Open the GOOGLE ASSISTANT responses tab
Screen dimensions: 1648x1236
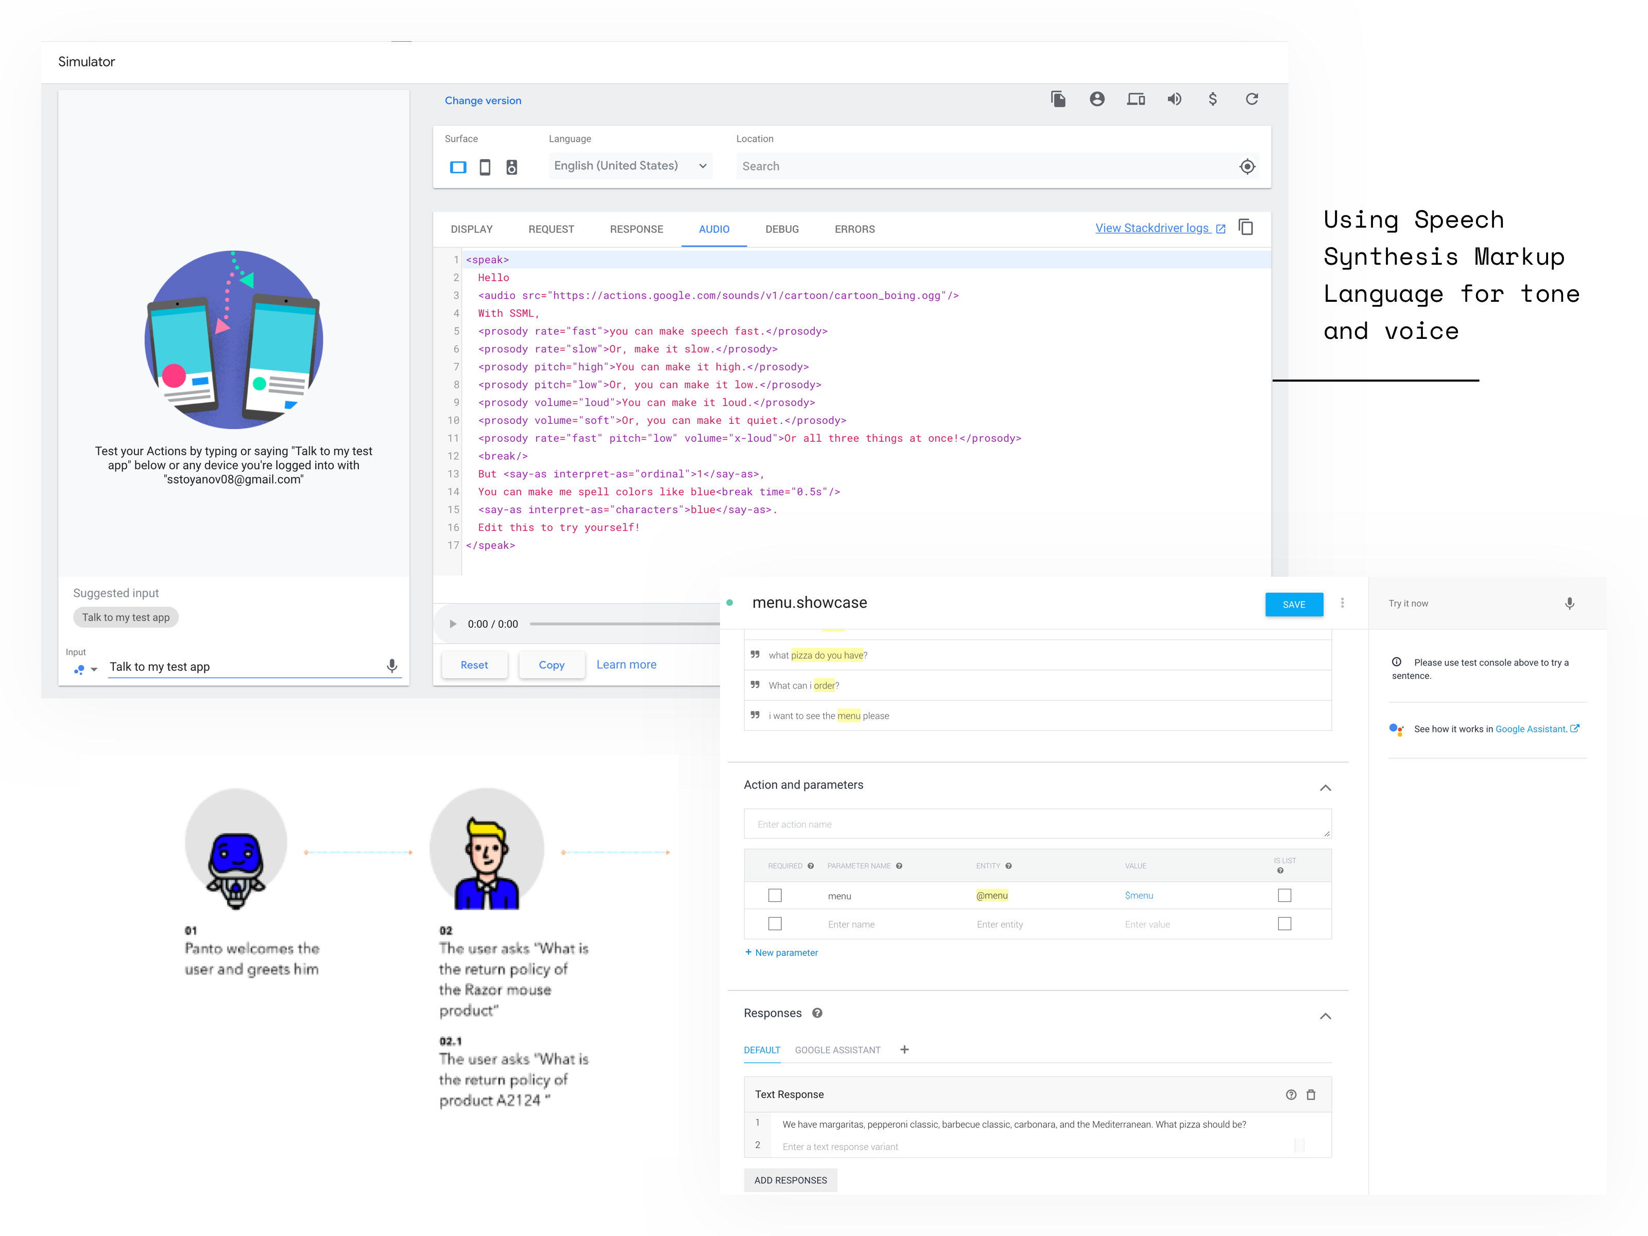(x=837, y=1050)
